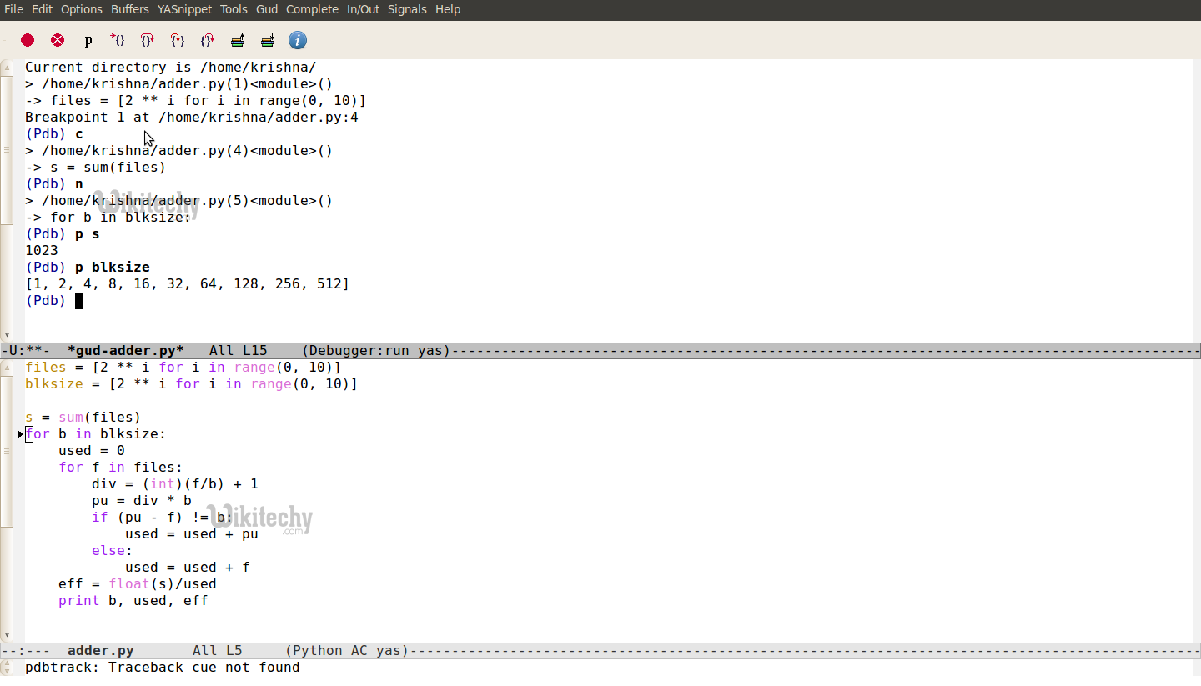Step over the current line (next icon)
The width and height of the screenshot is (1201, 686).
(147, 40)
